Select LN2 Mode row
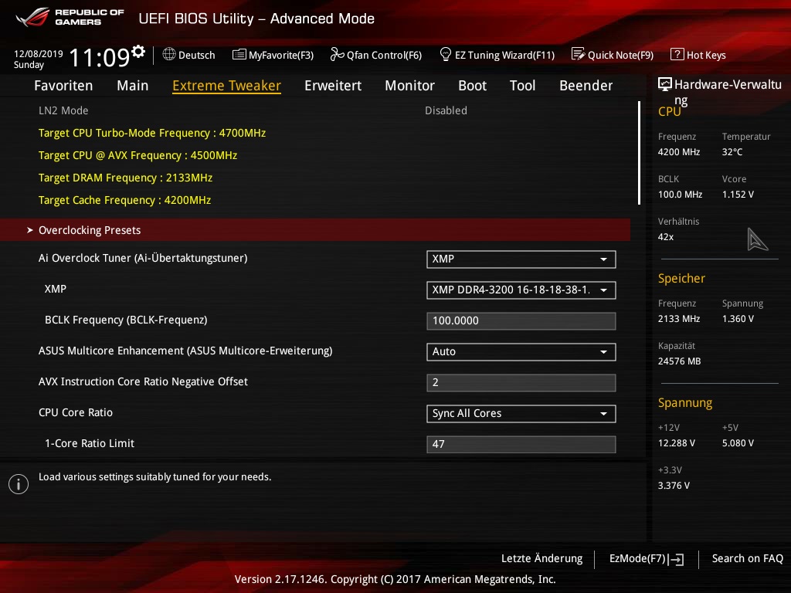Image resolution: width=791 pixels, height=593 pixels. click(x=315, y=110)
